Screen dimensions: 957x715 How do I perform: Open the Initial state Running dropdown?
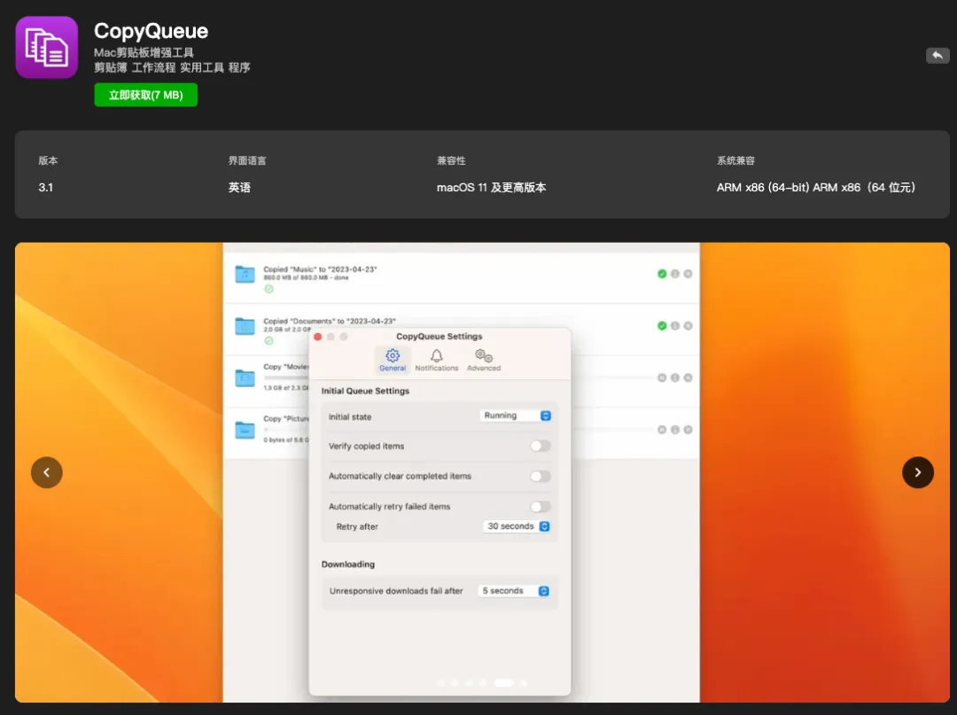click(517, 416)
